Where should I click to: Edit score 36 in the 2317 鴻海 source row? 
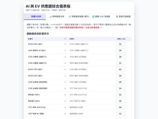tap(121, 108)
